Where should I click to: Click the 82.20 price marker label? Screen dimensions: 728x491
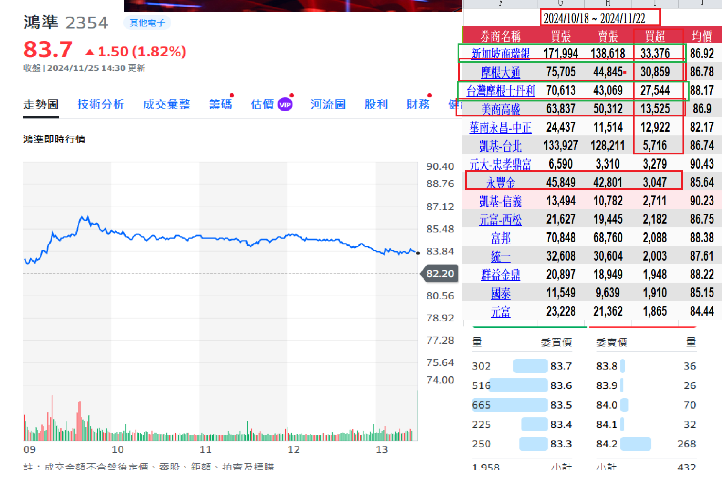[x=440, y=273]
